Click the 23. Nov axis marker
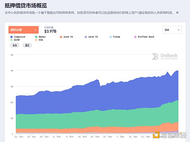This screenshot has height=142, width=190. tap(95, 137)
